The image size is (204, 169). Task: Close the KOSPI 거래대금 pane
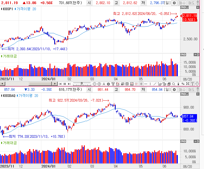tap(198, 55)
